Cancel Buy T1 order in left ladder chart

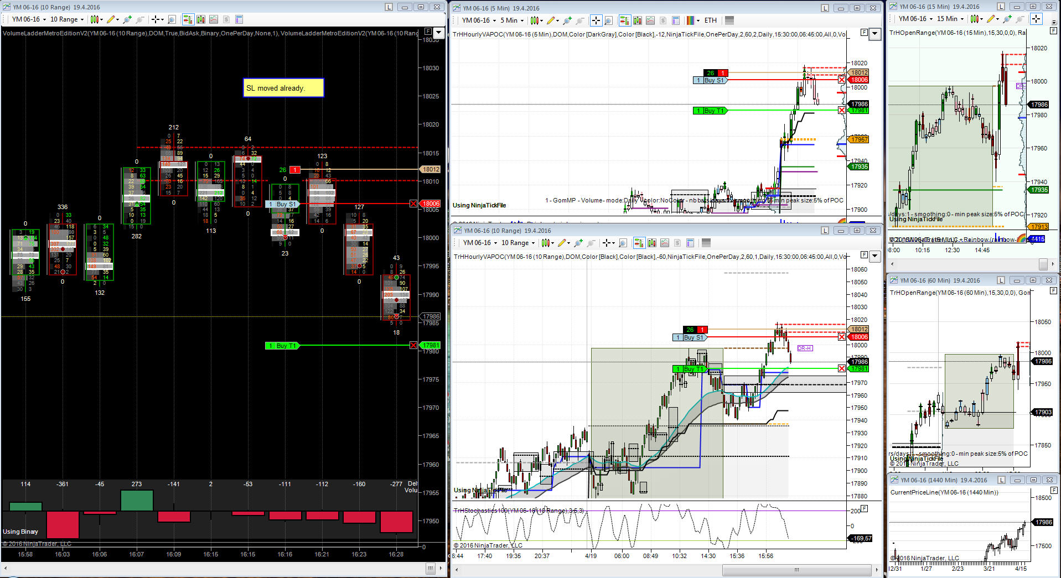[x=413, y=346]
